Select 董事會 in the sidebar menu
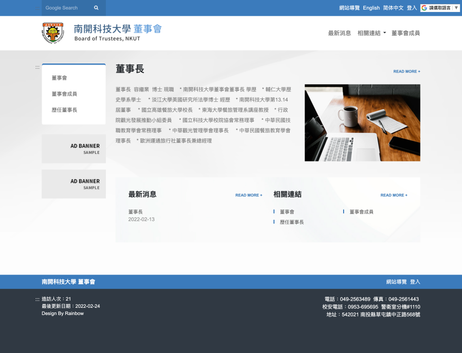The image size is (462, 353). pos(59,78)
